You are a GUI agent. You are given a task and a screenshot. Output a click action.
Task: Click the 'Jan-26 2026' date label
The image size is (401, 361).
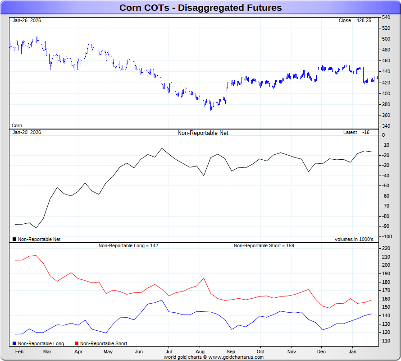click(x=27, y=20)
